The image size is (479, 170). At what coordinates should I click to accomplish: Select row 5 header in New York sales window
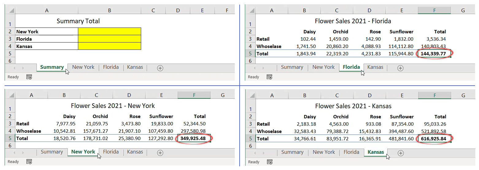coord(10,138)
